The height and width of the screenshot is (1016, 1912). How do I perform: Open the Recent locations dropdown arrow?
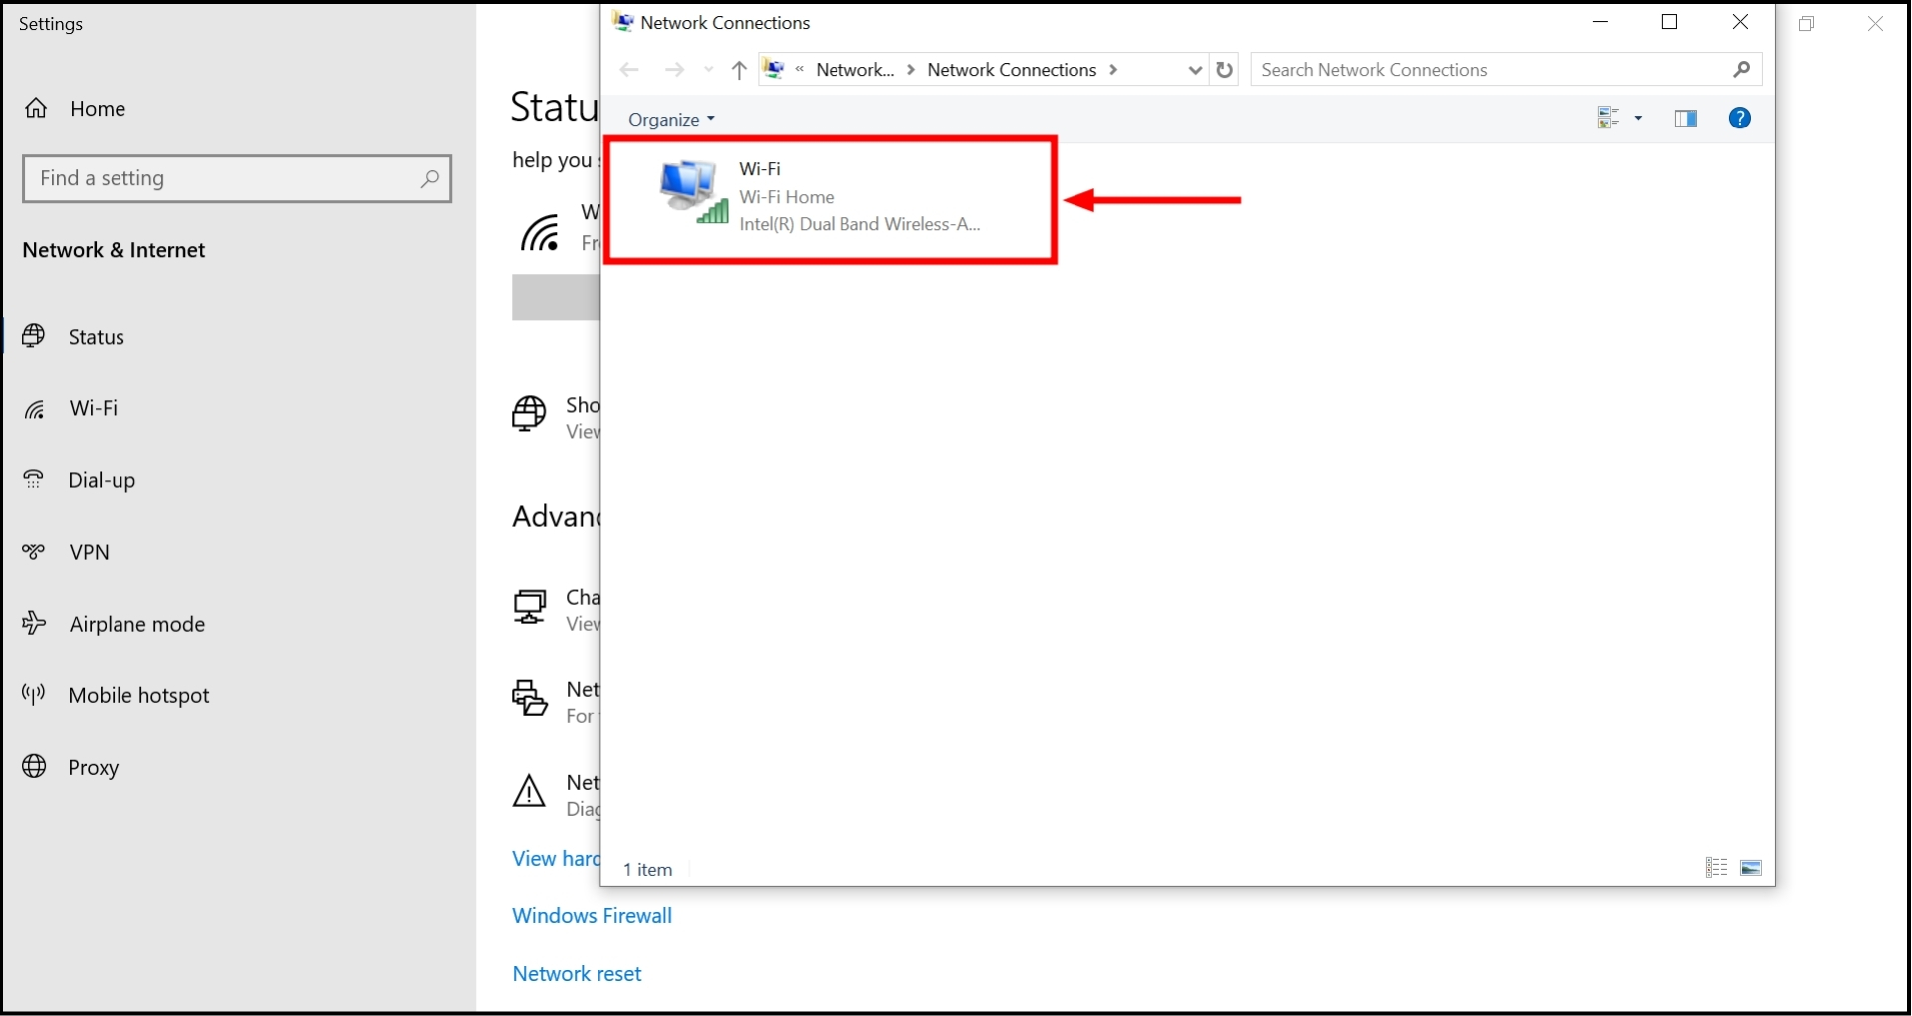point(709,70)
